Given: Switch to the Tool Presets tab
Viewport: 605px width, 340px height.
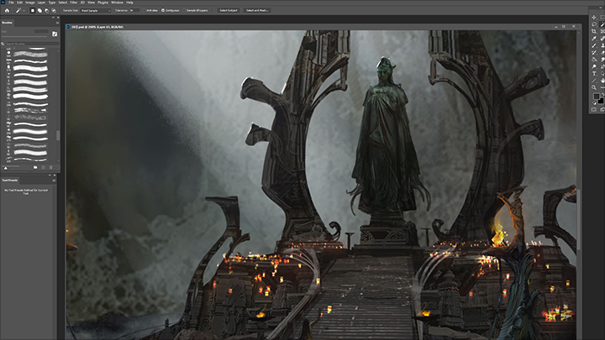Looking at the screenshot, I should (9, 180).
